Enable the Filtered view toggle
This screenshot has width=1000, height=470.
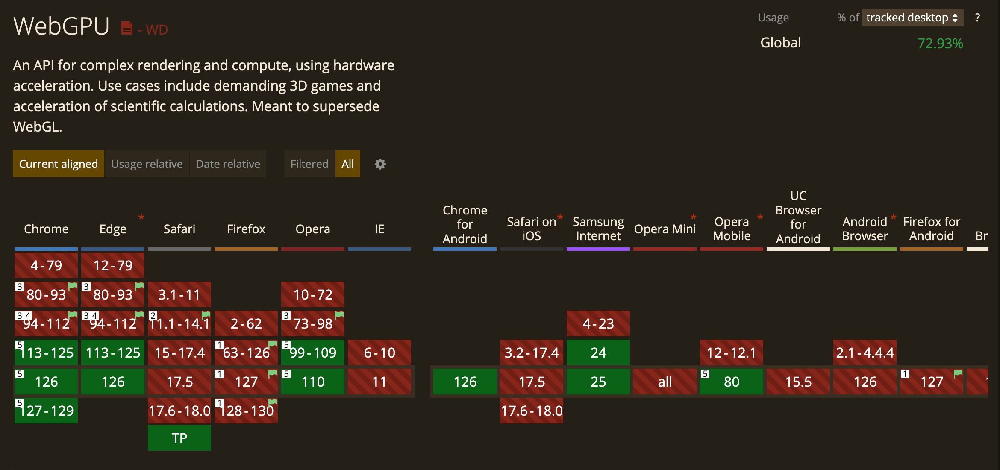coord(309,164)
